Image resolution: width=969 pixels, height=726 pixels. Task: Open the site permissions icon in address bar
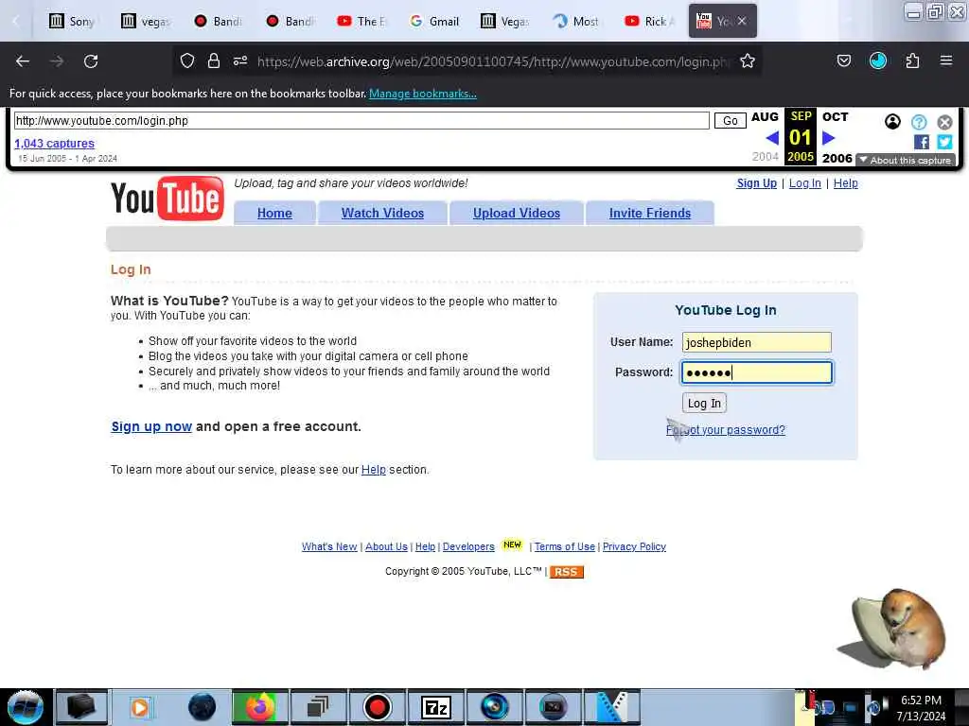[240, 60]
